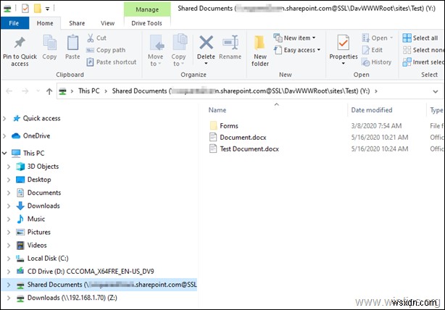Click the History icon
This screenshot has height=310, width=445.
pos(365,62)
